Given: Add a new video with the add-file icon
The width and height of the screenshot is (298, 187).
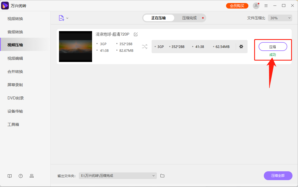Looking at the screenshot, I should (x=61, y=18).
